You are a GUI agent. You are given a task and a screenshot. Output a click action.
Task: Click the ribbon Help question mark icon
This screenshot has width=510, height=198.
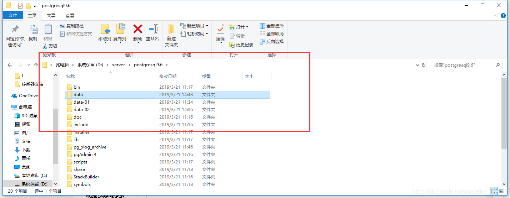504,15
